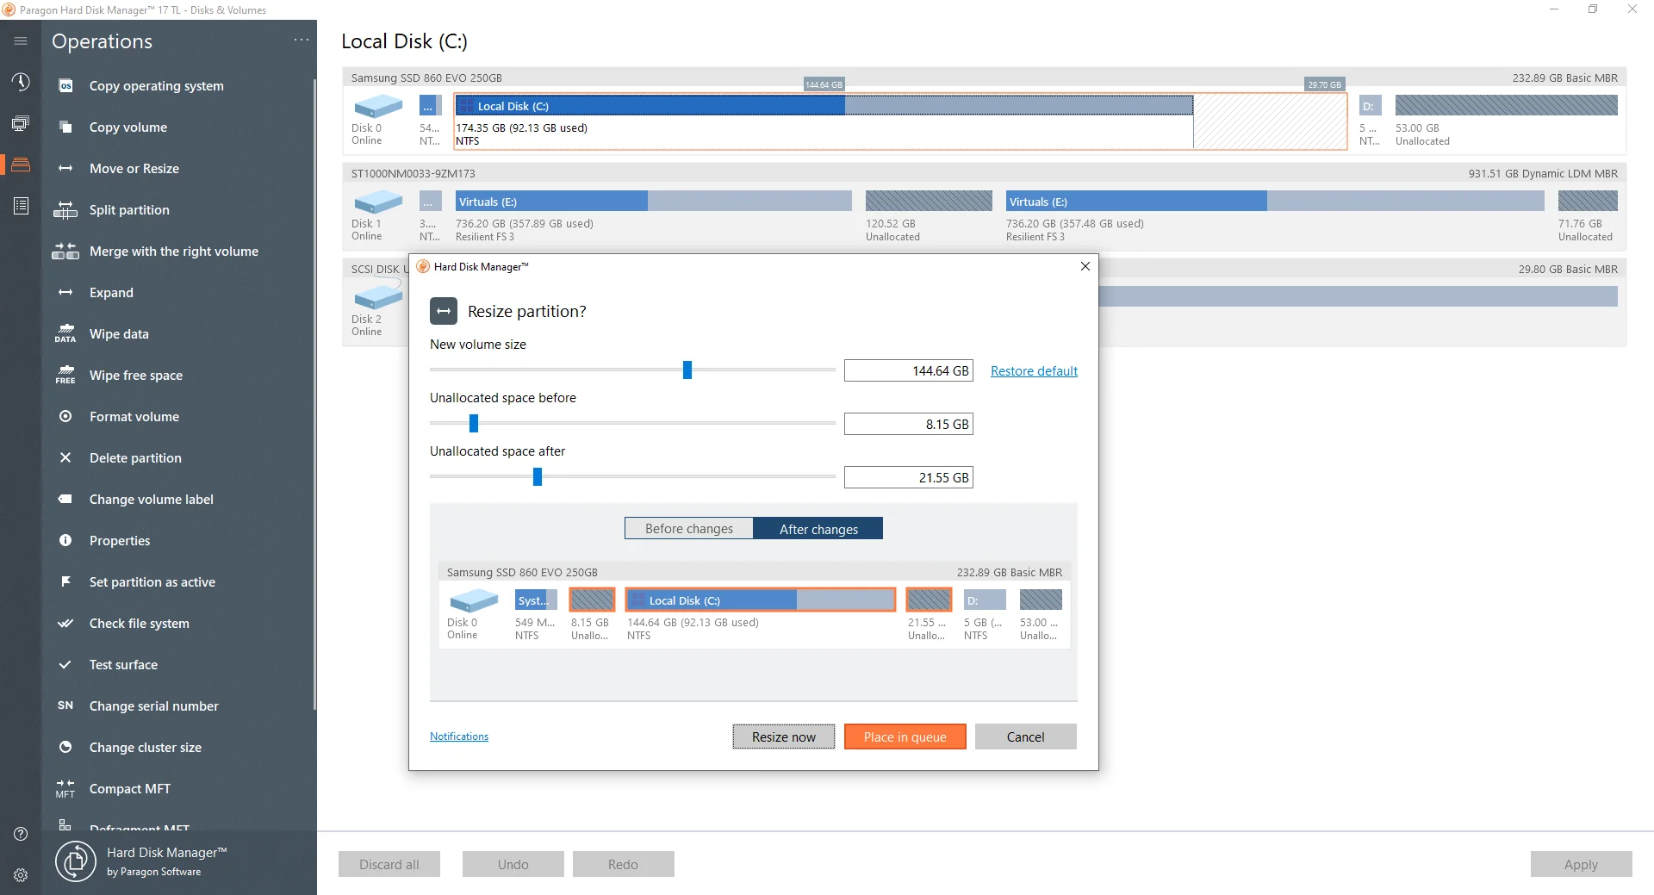This screenshot has height=895, width=1654.
Task: Select the Test surface operation
Action: (123, 664)
